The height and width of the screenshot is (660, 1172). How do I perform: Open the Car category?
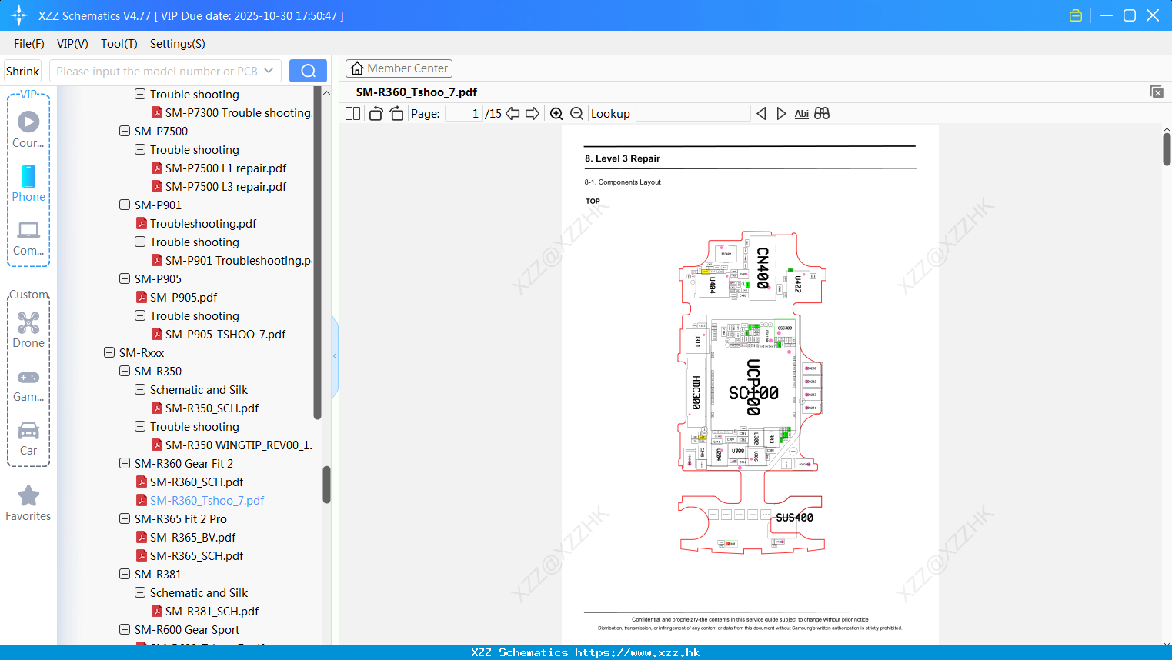pyautogui.click(x=28, y=438)
